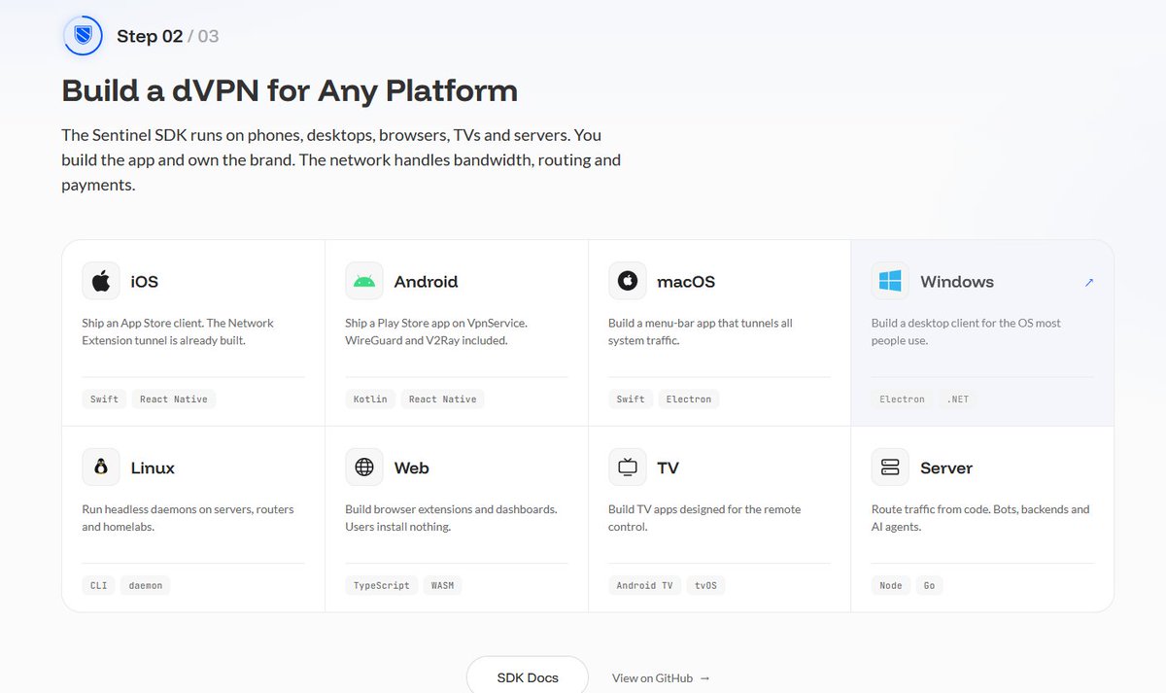Select the Swift tag in macOS card
The width and height of the screenshot is (1166, 693).
631,399
